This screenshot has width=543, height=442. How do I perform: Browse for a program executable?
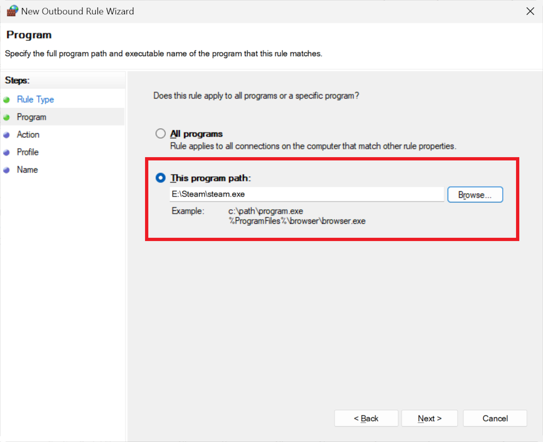(x=475, y=195)
